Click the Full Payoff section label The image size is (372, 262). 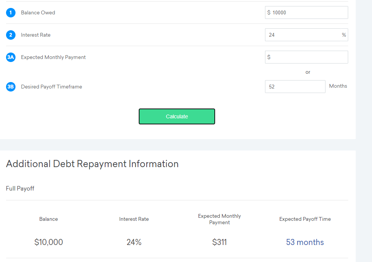[20, 188]
